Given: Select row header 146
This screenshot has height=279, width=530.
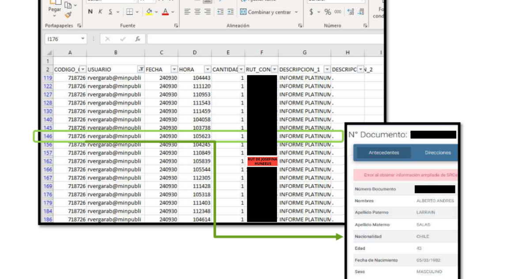Looking at the screenshot, I should 48,136.
